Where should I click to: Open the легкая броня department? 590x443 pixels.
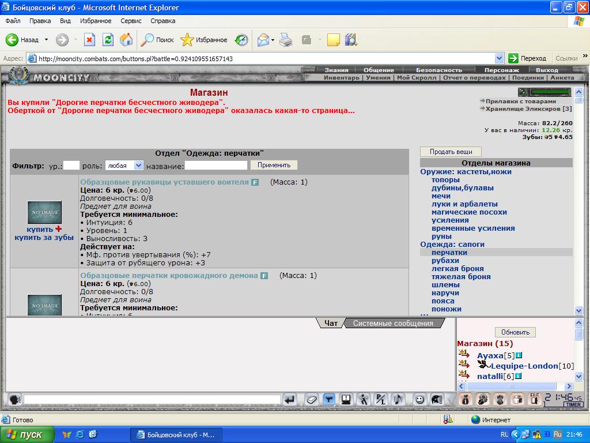point(457,269)
